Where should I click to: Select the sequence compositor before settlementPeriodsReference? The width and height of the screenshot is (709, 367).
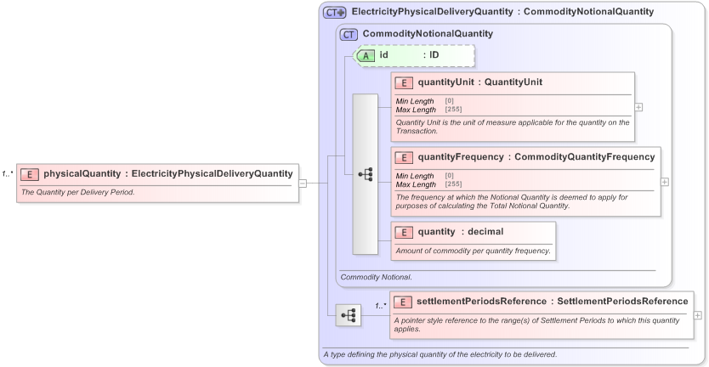[349, 315]
